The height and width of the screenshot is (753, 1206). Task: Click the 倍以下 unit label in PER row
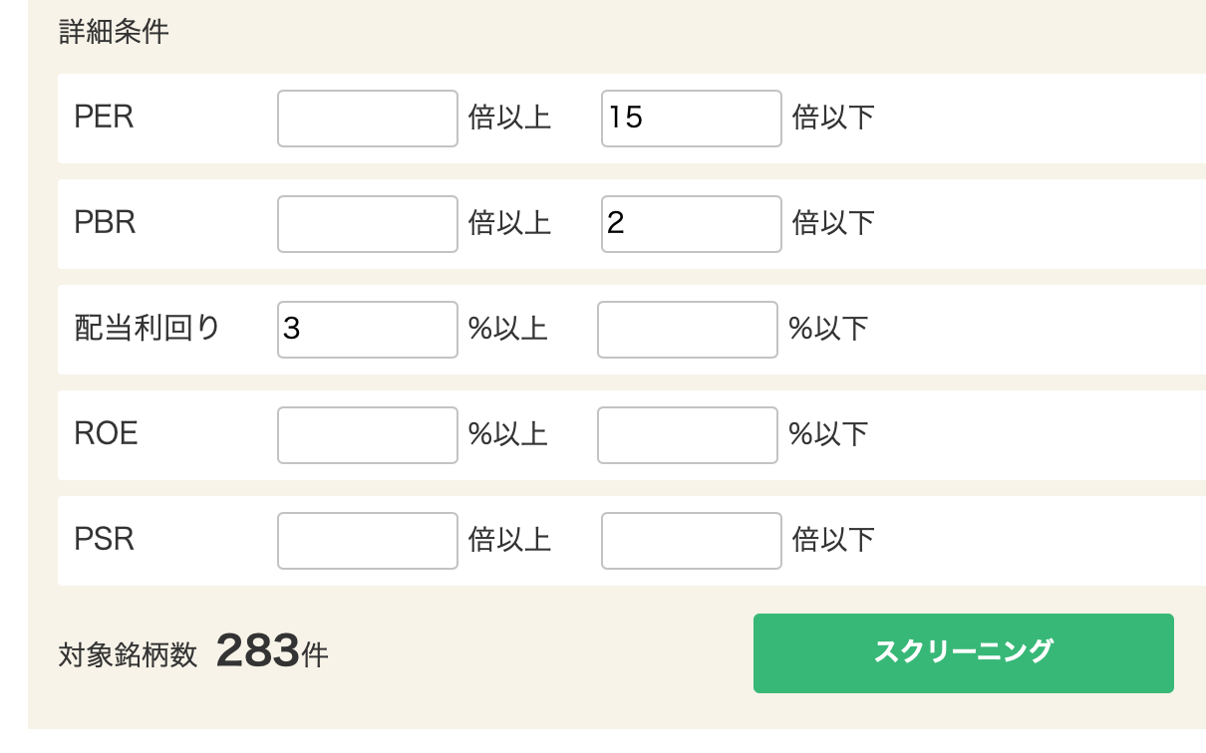(x=833, y=119)
